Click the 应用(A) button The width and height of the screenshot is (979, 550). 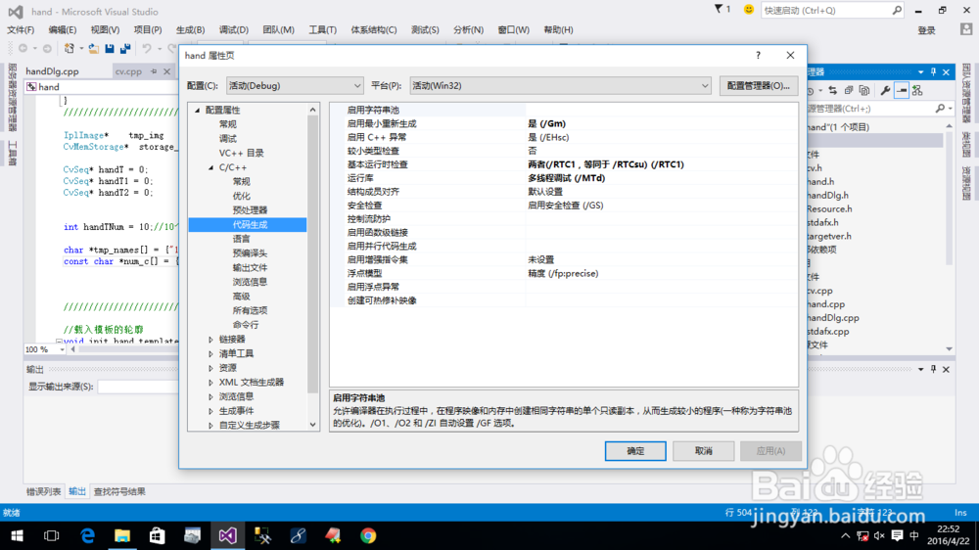click(x=770, y=451)
